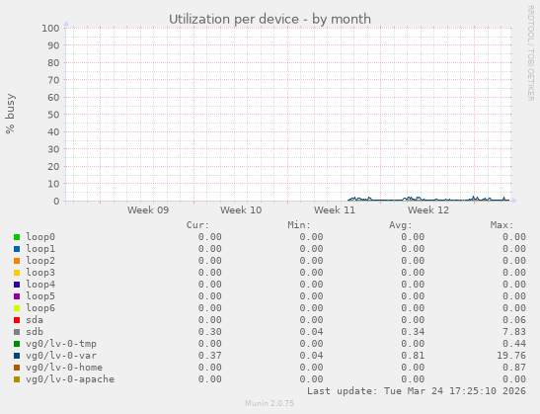
Task: Click the % busy y-axis label
Action: 10,114
